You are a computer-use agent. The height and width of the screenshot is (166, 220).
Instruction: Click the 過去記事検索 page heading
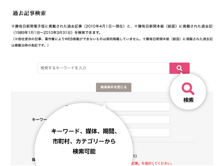pos(29,13)
